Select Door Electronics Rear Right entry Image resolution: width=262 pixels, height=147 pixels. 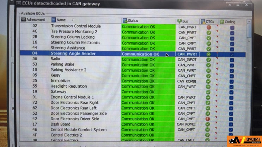[x=74, y=102]
